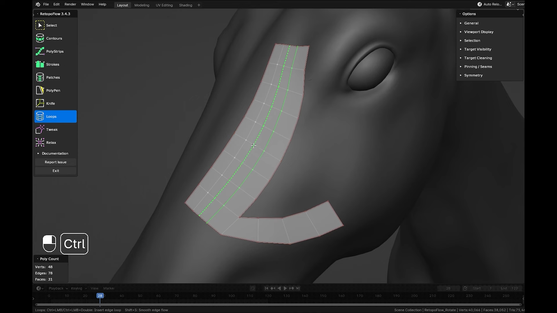Select the Knife tool
The height and width of the screenshot is (313, 557).
click(55, 103)
